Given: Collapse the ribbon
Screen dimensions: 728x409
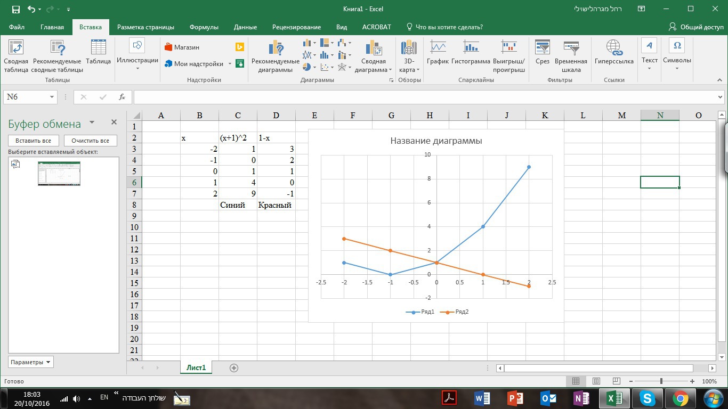Looking at the screenshot, I should 720,80.
